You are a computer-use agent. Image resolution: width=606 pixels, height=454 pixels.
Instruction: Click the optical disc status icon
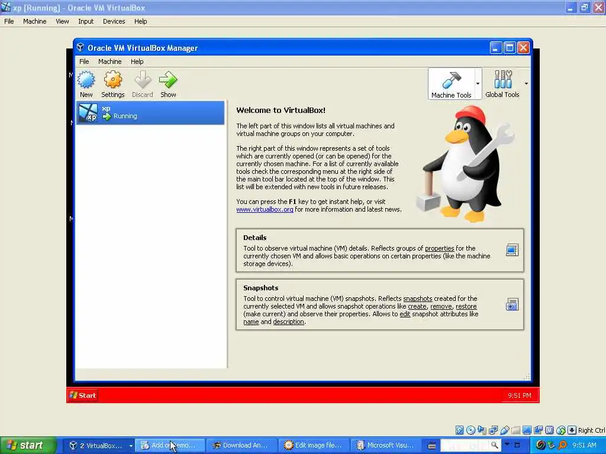point(470,430)
